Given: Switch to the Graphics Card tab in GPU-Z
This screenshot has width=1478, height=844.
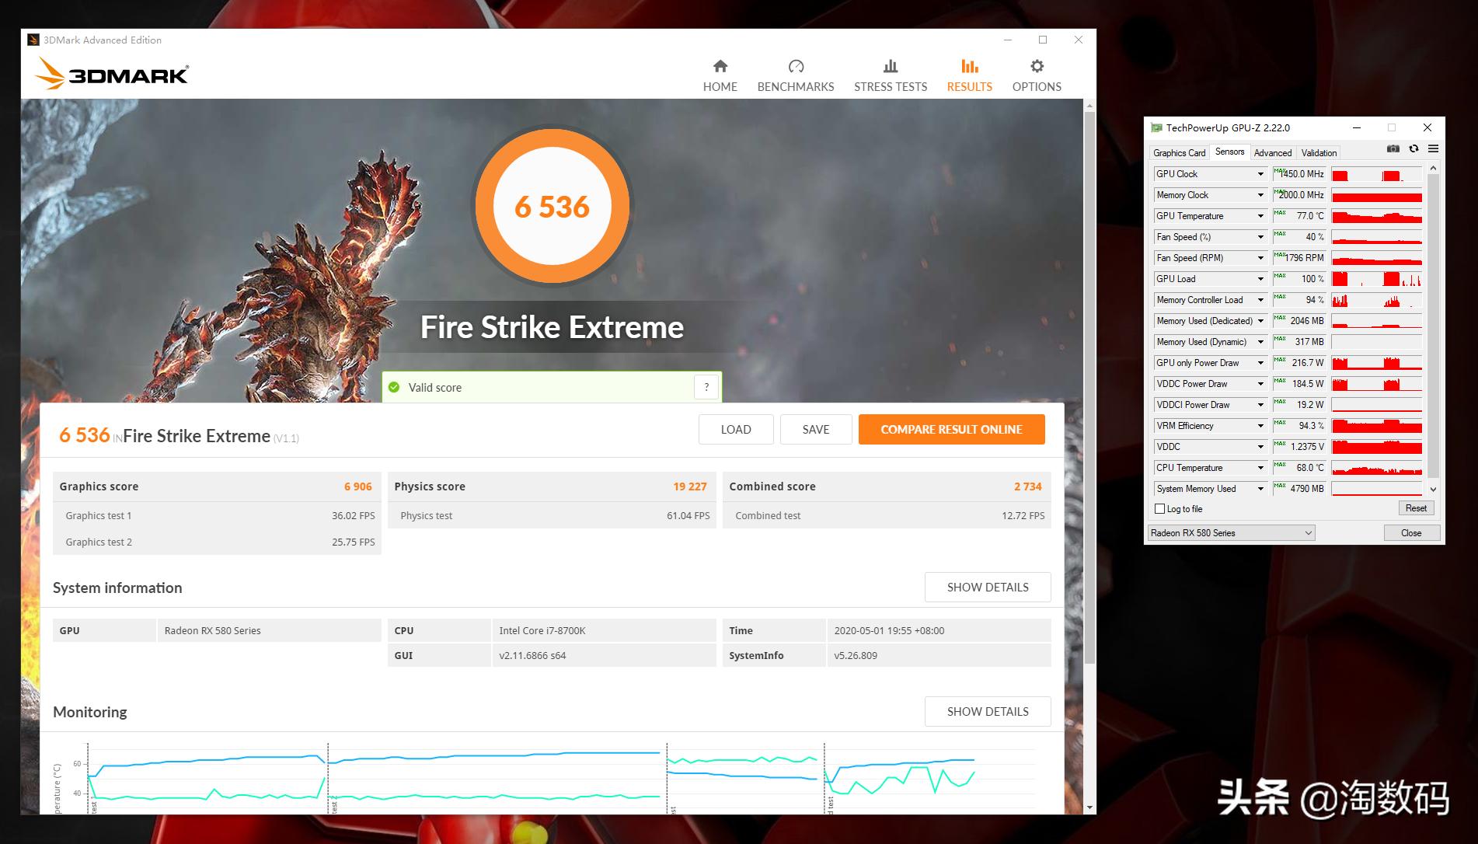Looking at the screenshot, I should coord(1179,153).
